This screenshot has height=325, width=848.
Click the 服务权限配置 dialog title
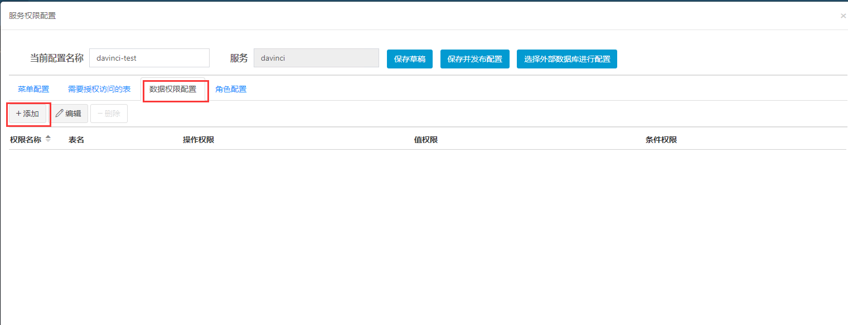(32, 16)
